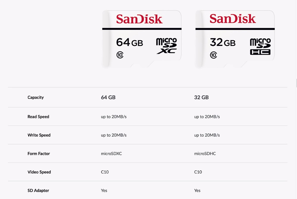Click the 32 GB text printed on the card
Viewport: 297px width, 199px height.
point(222,42)
